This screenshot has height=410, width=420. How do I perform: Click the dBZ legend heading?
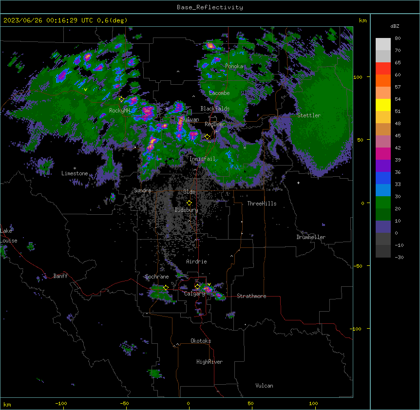[395, 26]
